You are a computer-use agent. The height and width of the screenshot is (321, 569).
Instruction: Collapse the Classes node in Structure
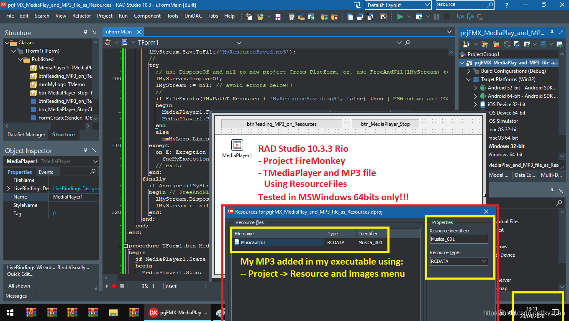7,43
